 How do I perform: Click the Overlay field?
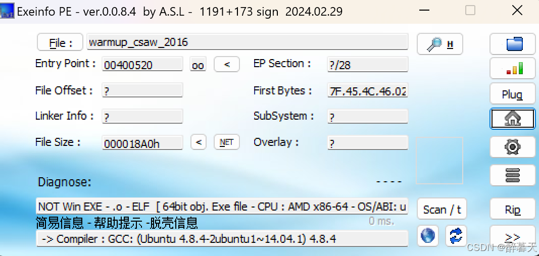(367, 142)
